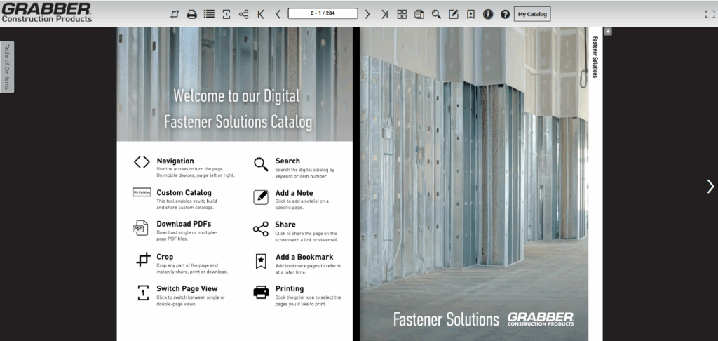
Task: Click the Navigation arrows icon on welcome page
Action: [x=142, y=162]
